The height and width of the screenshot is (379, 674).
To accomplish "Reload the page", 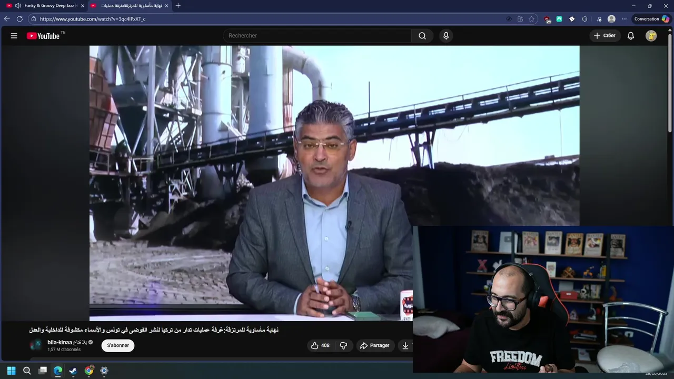I will 19,19.
